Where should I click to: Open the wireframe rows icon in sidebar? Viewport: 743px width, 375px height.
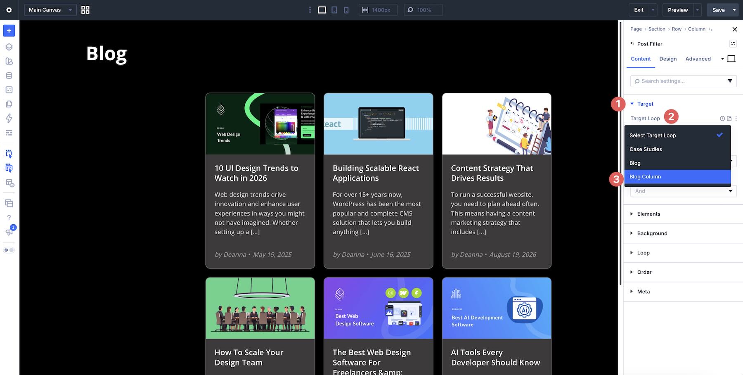tap(9, 133)
